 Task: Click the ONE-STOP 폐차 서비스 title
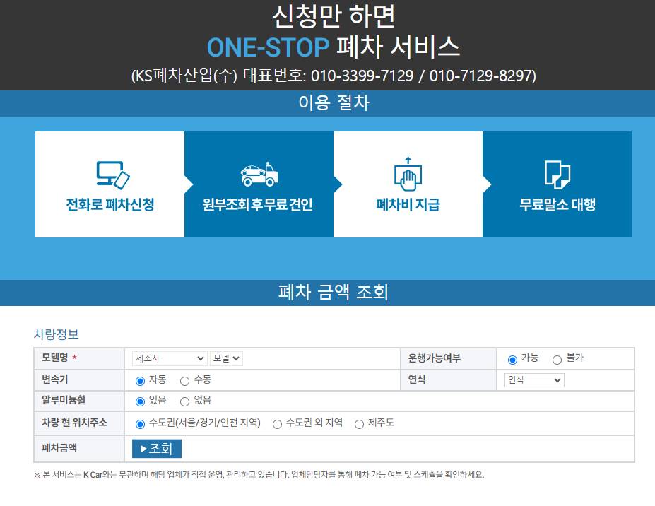pyautogui.click(x=334, y=47)
